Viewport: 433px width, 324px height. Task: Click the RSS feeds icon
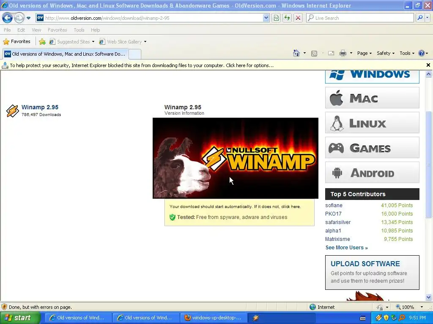(x=314, y=54)
